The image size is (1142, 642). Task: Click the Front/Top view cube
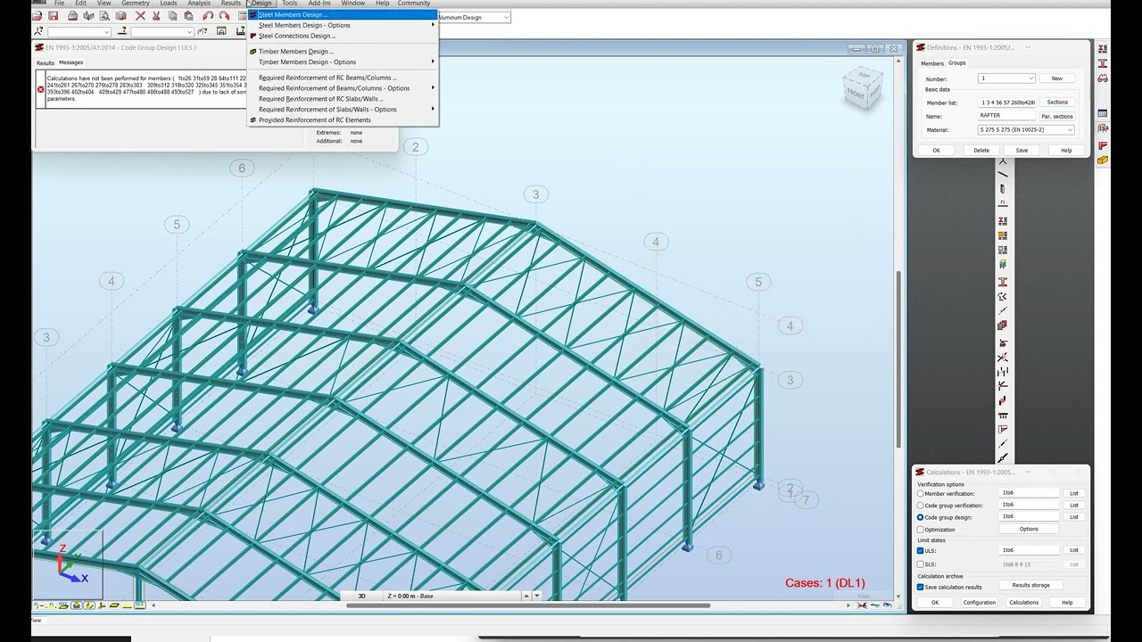coord(863,87)
